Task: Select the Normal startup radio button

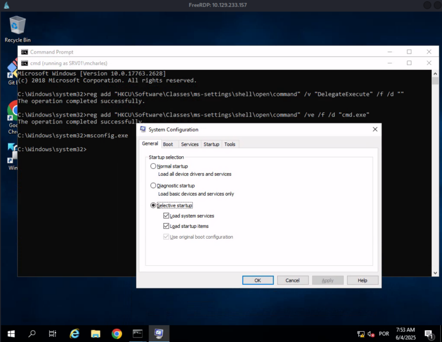Action: click(153, 166)
